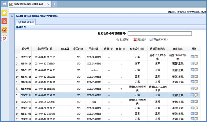The width and height of the screenshot is (207, 122).
Task: Sort by 硬盘状态 column header
Action: point(178,49)
